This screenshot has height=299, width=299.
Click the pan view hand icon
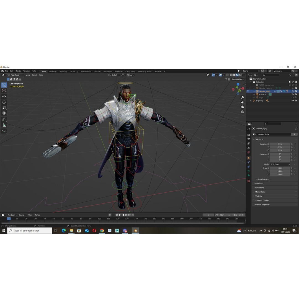coord(242,102)
